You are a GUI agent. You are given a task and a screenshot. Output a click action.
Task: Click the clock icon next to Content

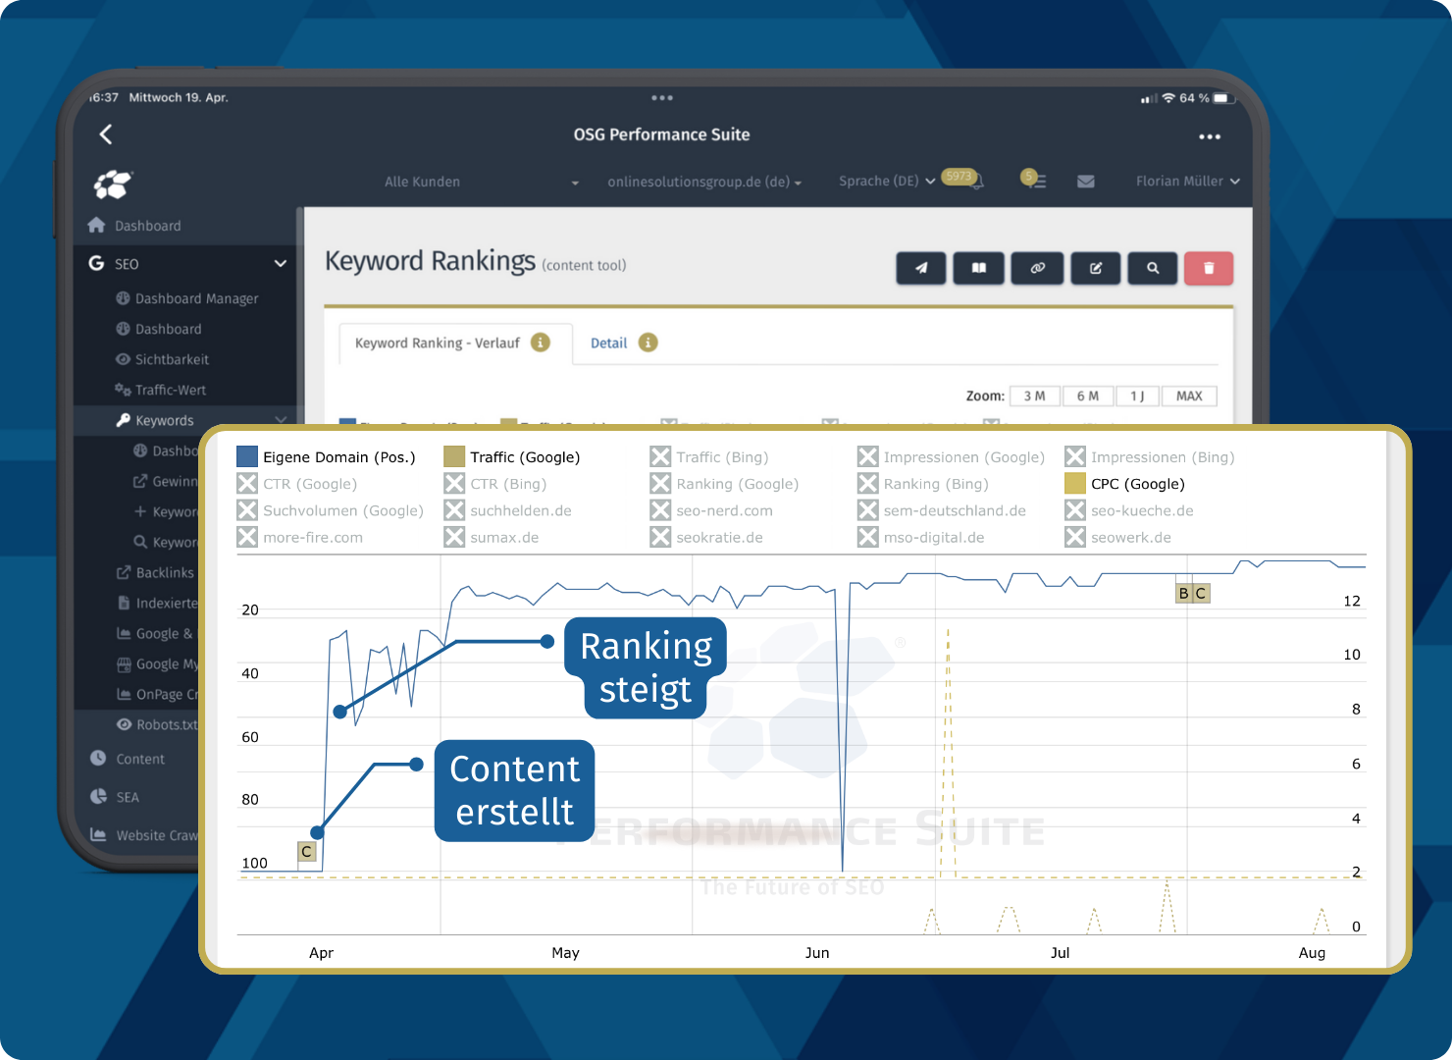(x=98, y=758)
